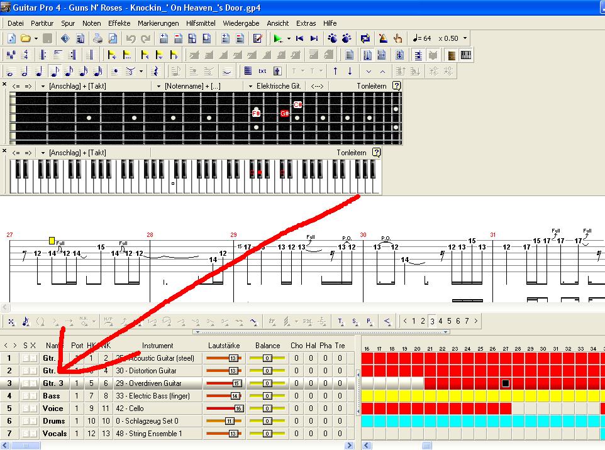Viewport: 605px width, 450px height.
Task: Select whole note duration
Action: click(x=11, y=72)
